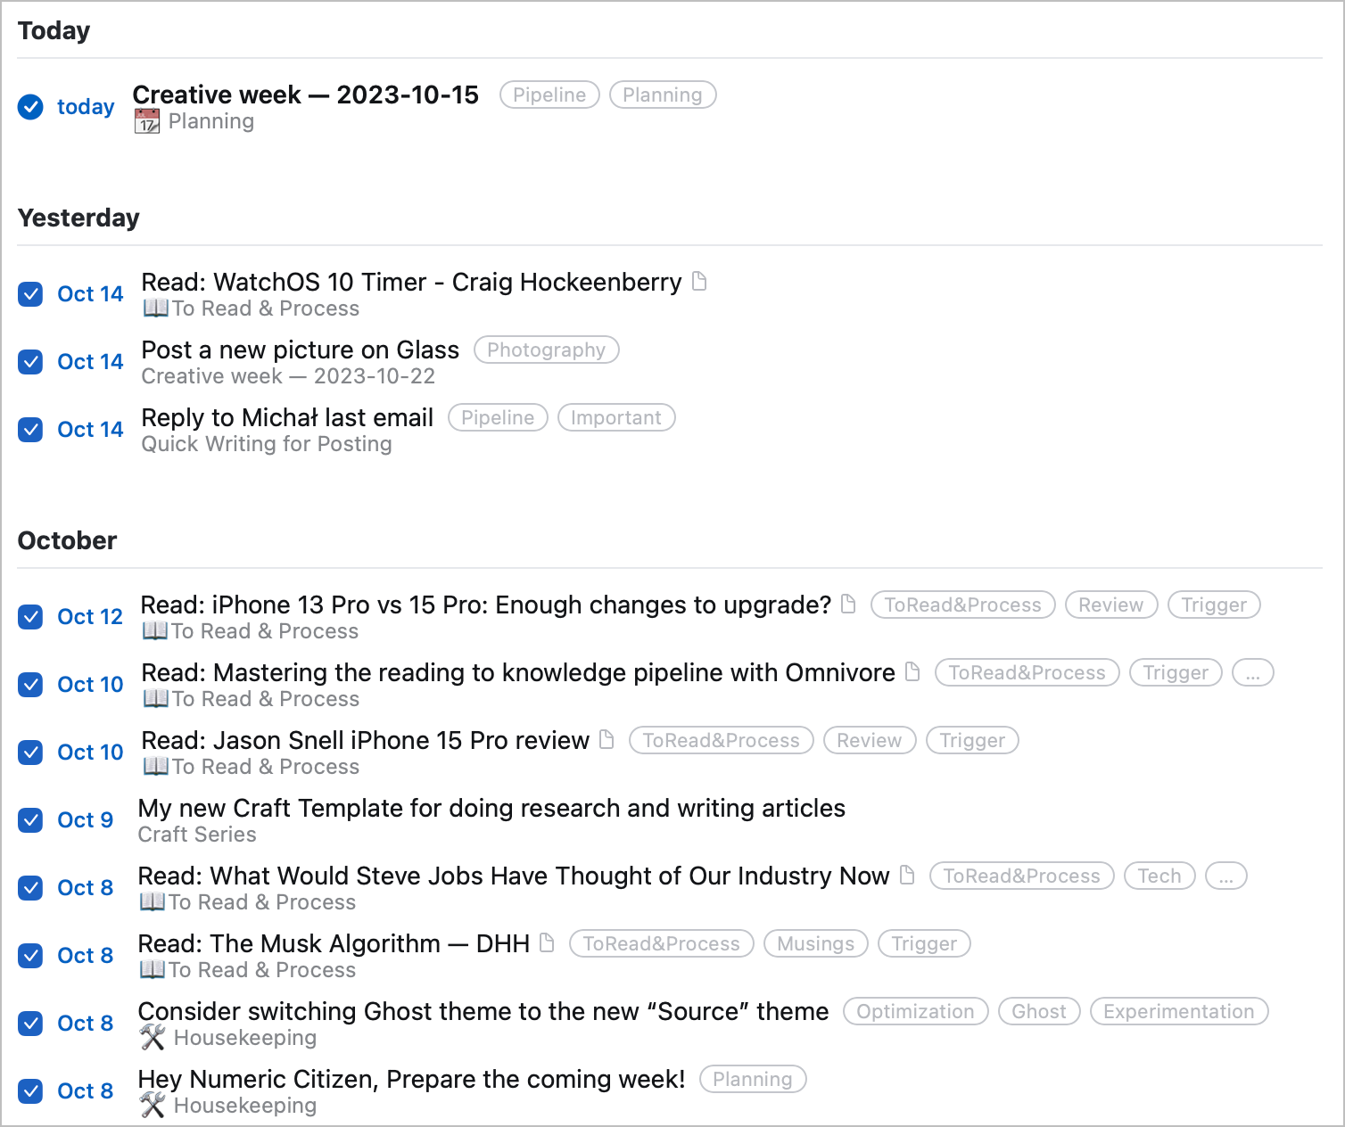Toggle The Musk Algorithm — DHH checkbox
Viewport: 1345px width, 1127px height.
[x=30, y=956]
